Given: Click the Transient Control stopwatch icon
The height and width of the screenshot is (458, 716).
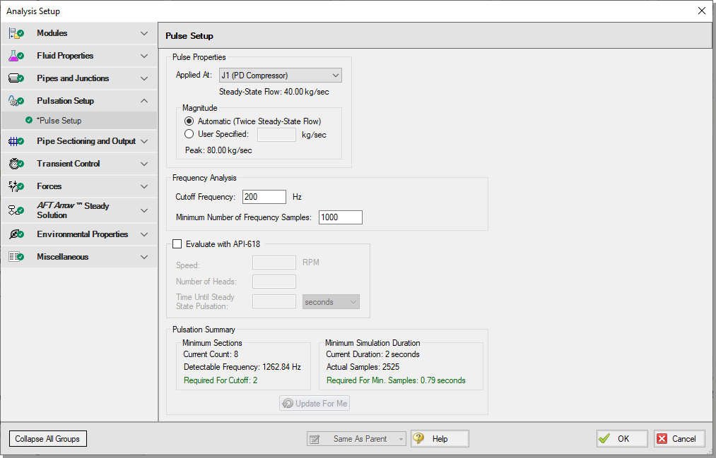Looking at the screenshot, I should point(16,164).
